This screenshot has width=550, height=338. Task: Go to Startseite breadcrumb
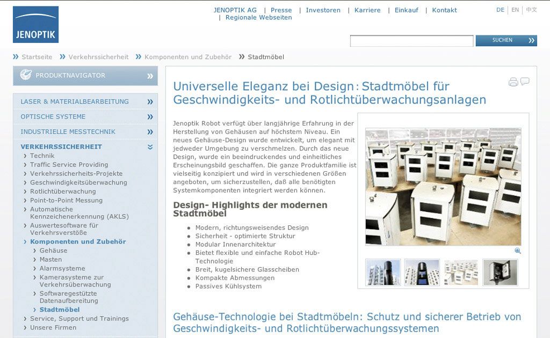37,57
